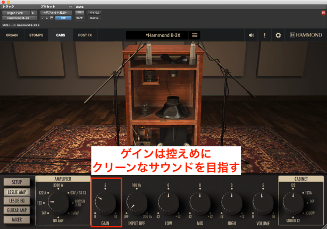This screenshot has height=229, width=327.
Task: Open the MIXER panel
Action: (17, 219)
